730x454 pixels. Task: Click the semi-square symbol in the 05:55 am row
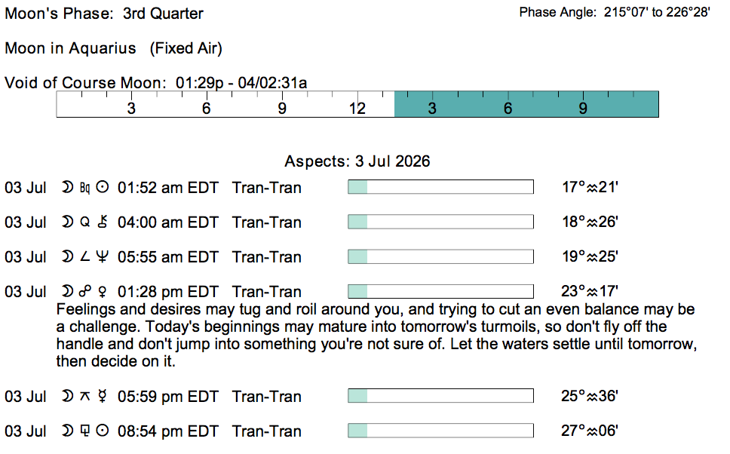[84, 256]
